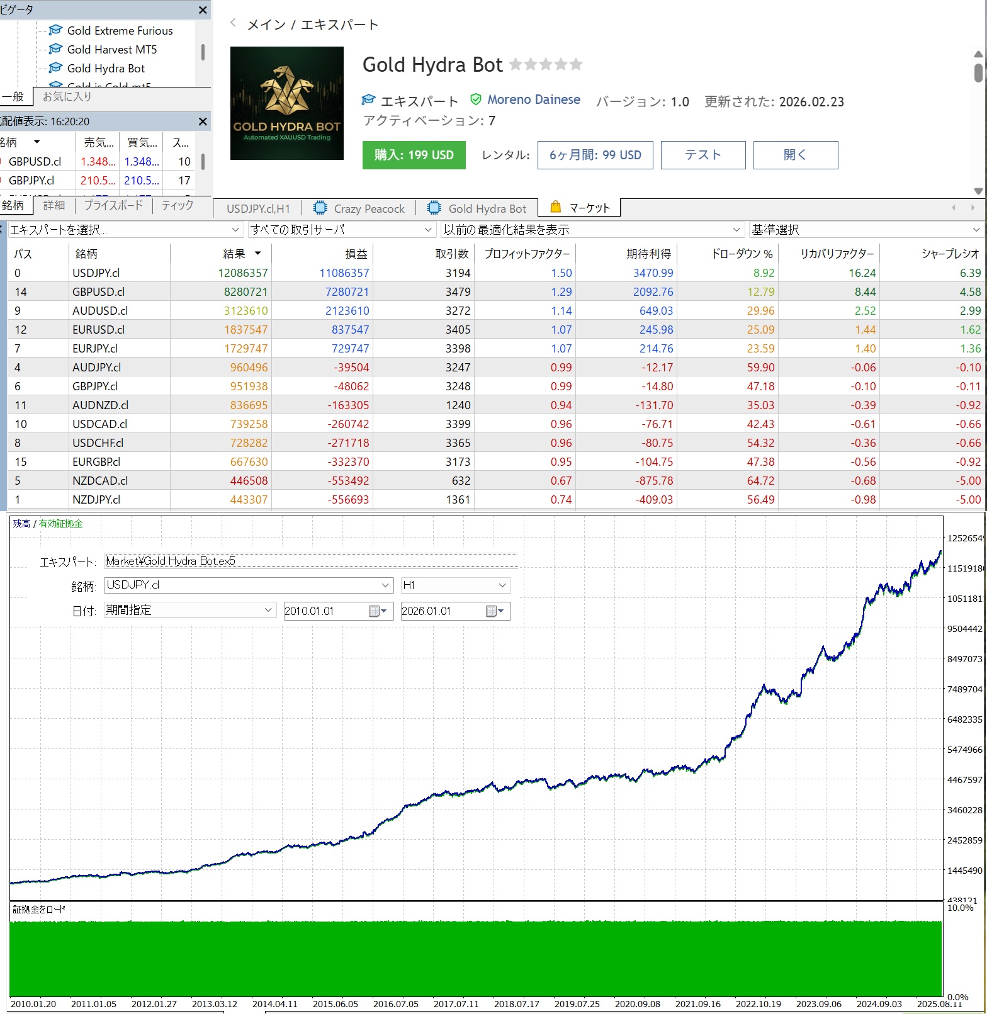Select the AUDNZD.cl row in optimization results

click(496, 405)
